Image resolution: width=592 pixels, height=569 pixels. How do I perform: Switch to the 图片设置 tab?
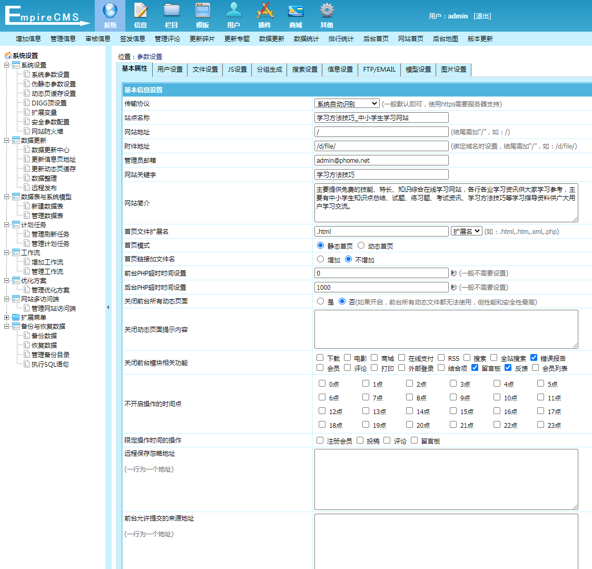pos(454,70)
